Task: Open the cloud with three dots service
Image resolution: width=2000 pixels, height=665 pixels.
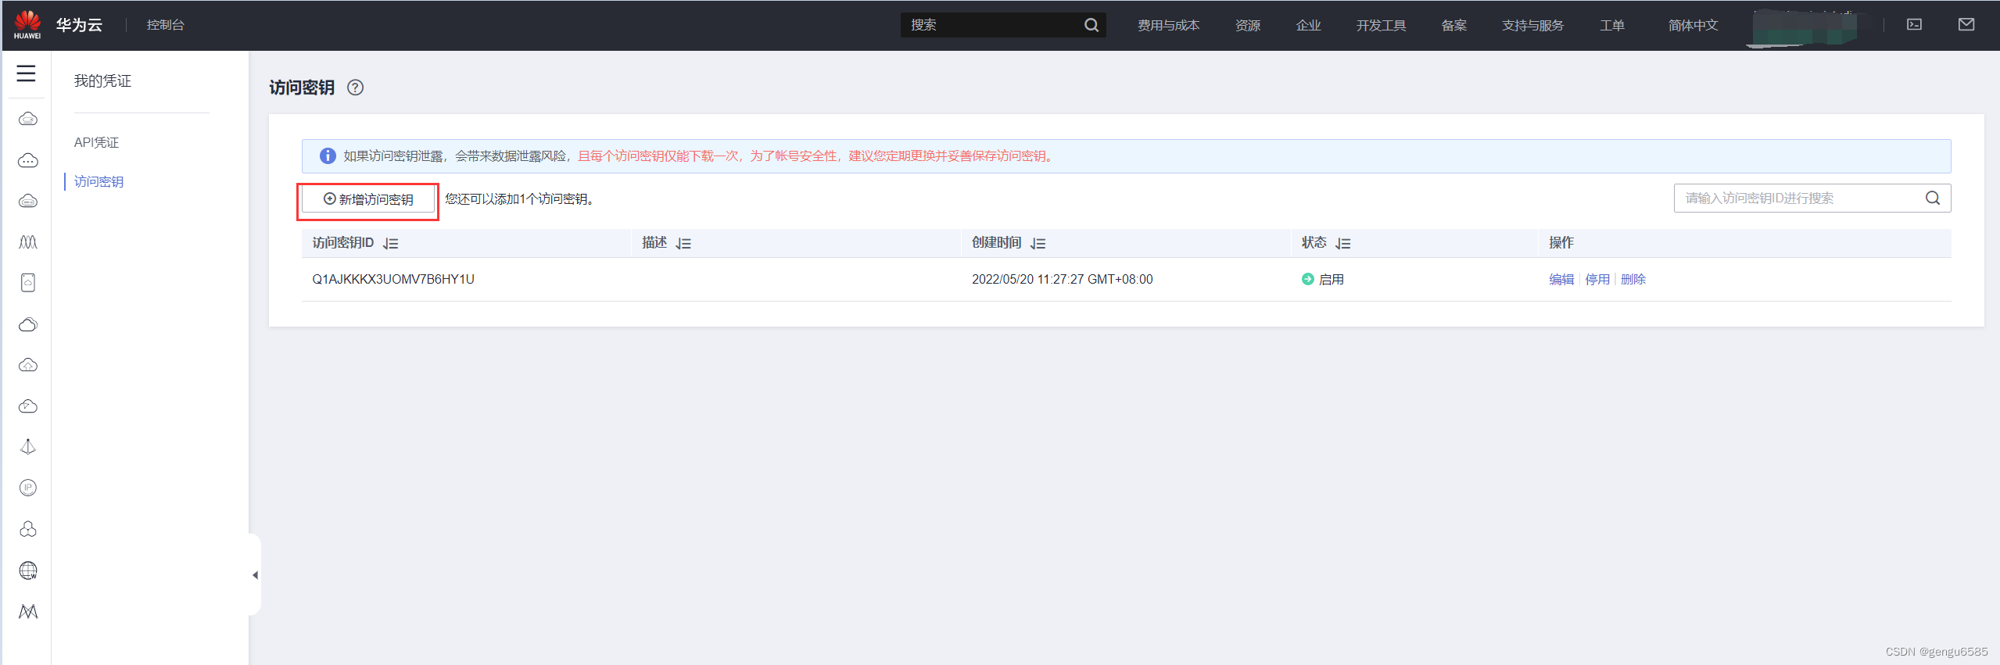Action: pyautogui.click(x=28, y=160)
